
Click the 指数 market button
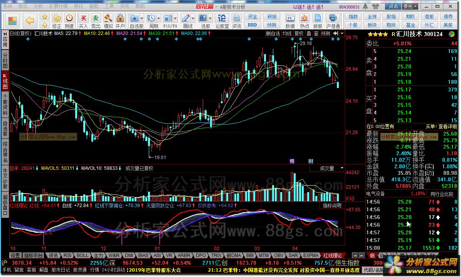coord(353,17)
